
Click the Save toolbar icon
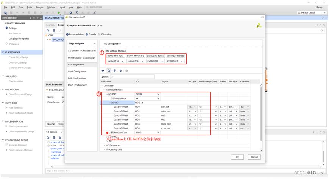click(11, 12)
